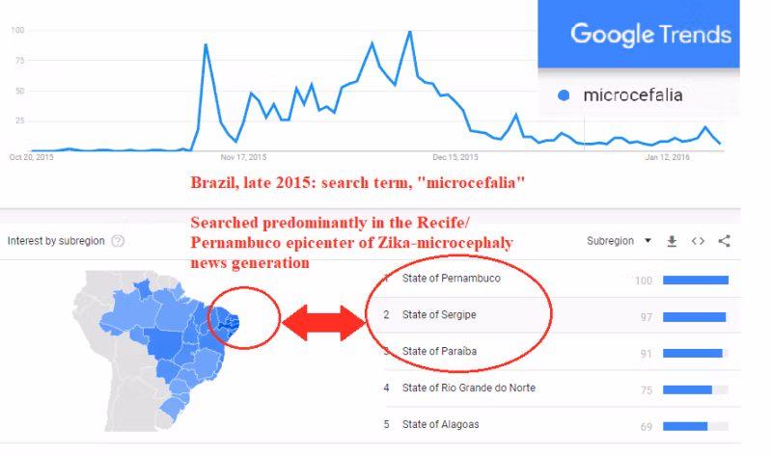Open the embed code icon
The image size is (772, 455).
[698, 241]
